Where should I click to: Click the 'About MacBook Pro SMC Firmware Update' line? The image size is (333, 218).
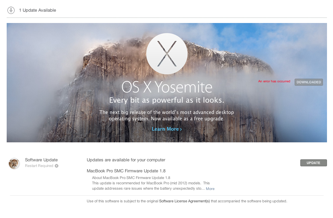coord(131,178)
